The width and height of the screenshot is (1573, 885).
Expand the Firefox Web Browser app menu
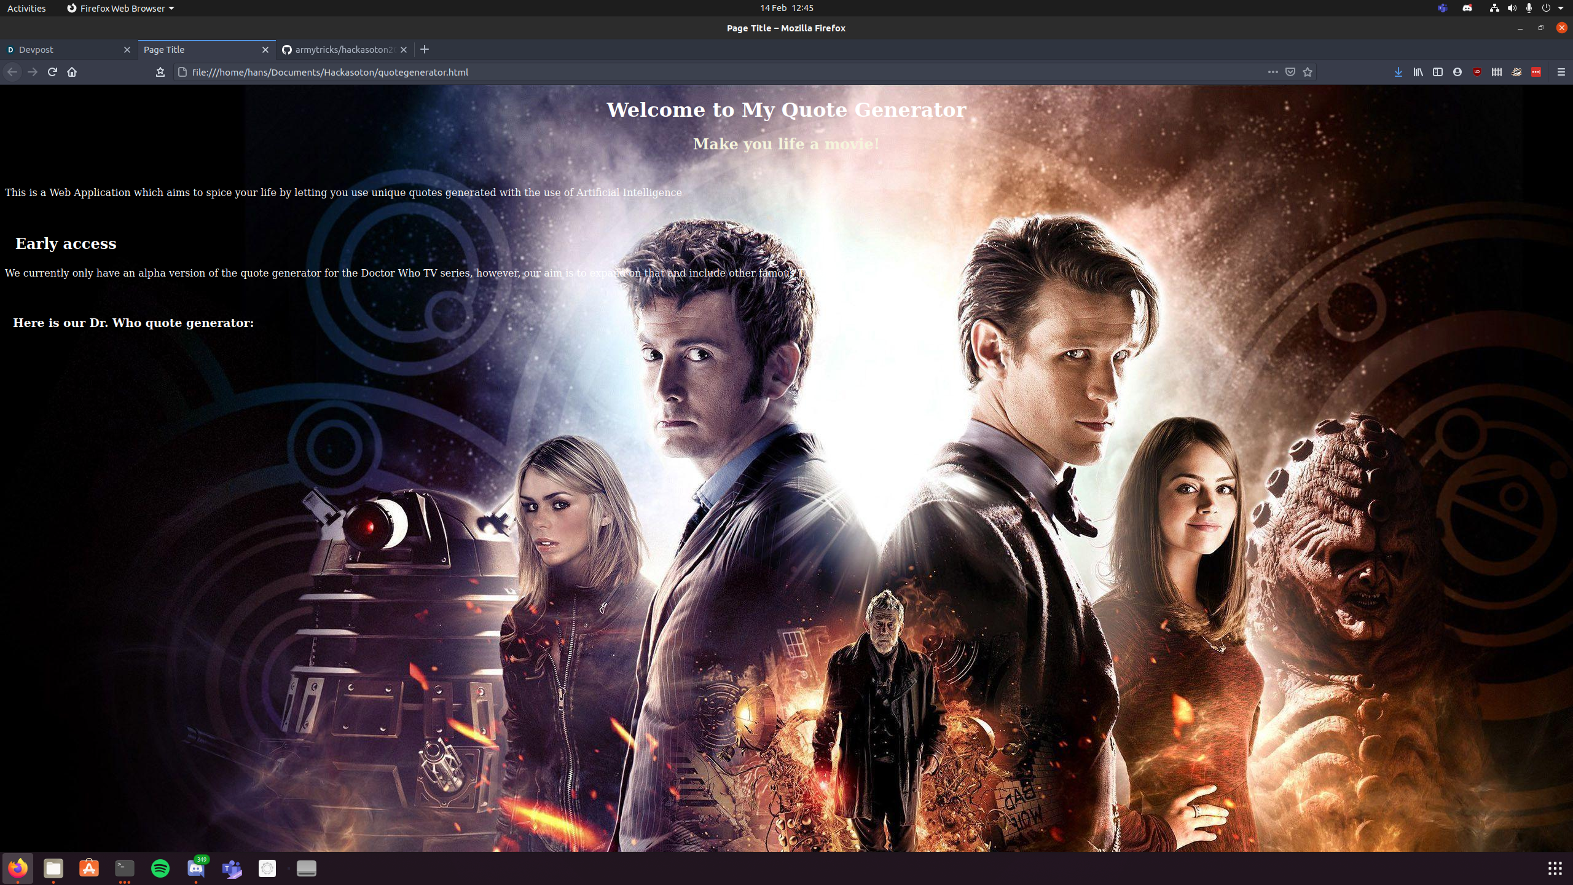(120, 8)
